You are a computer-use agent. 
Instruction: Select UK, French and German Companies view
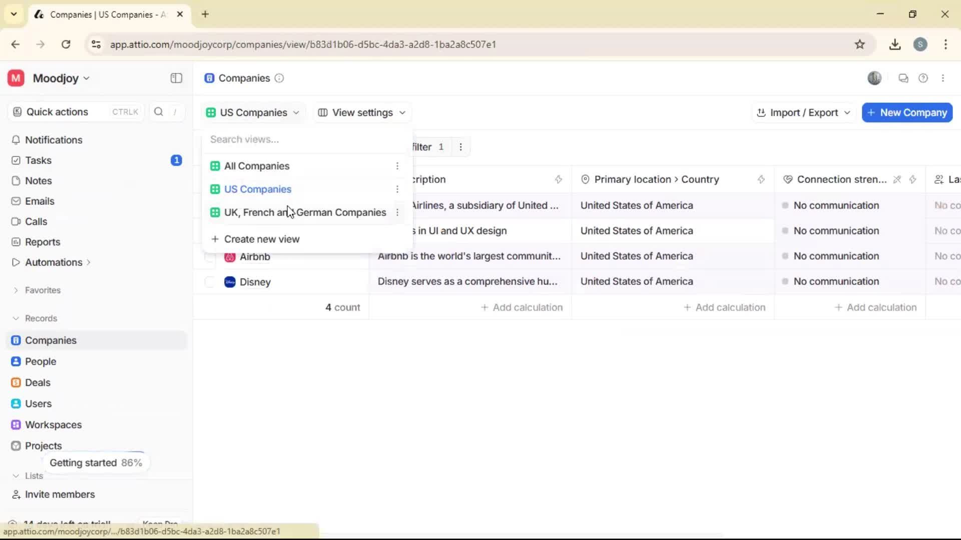coord(305,212)
